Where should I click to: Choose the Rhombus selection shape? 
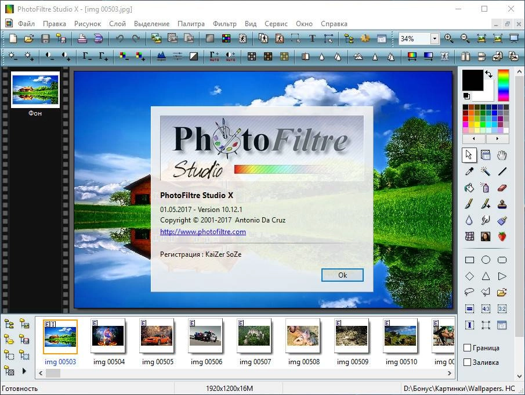(469, 276)
